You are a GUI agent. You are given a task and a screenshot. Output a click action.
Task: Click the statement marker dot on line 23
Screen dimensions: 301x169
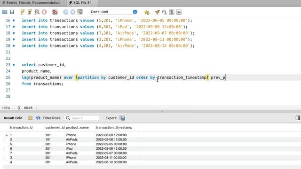pos(14,65)
